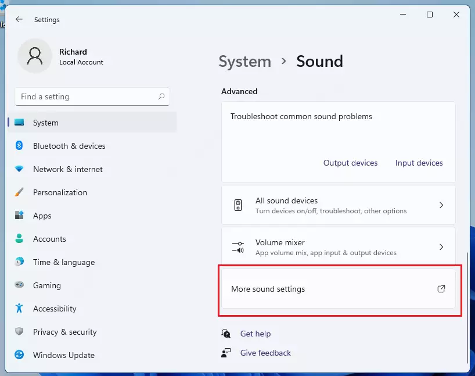Open More sound settings
This screenshot has width=475, height=376.
[339, 289]
